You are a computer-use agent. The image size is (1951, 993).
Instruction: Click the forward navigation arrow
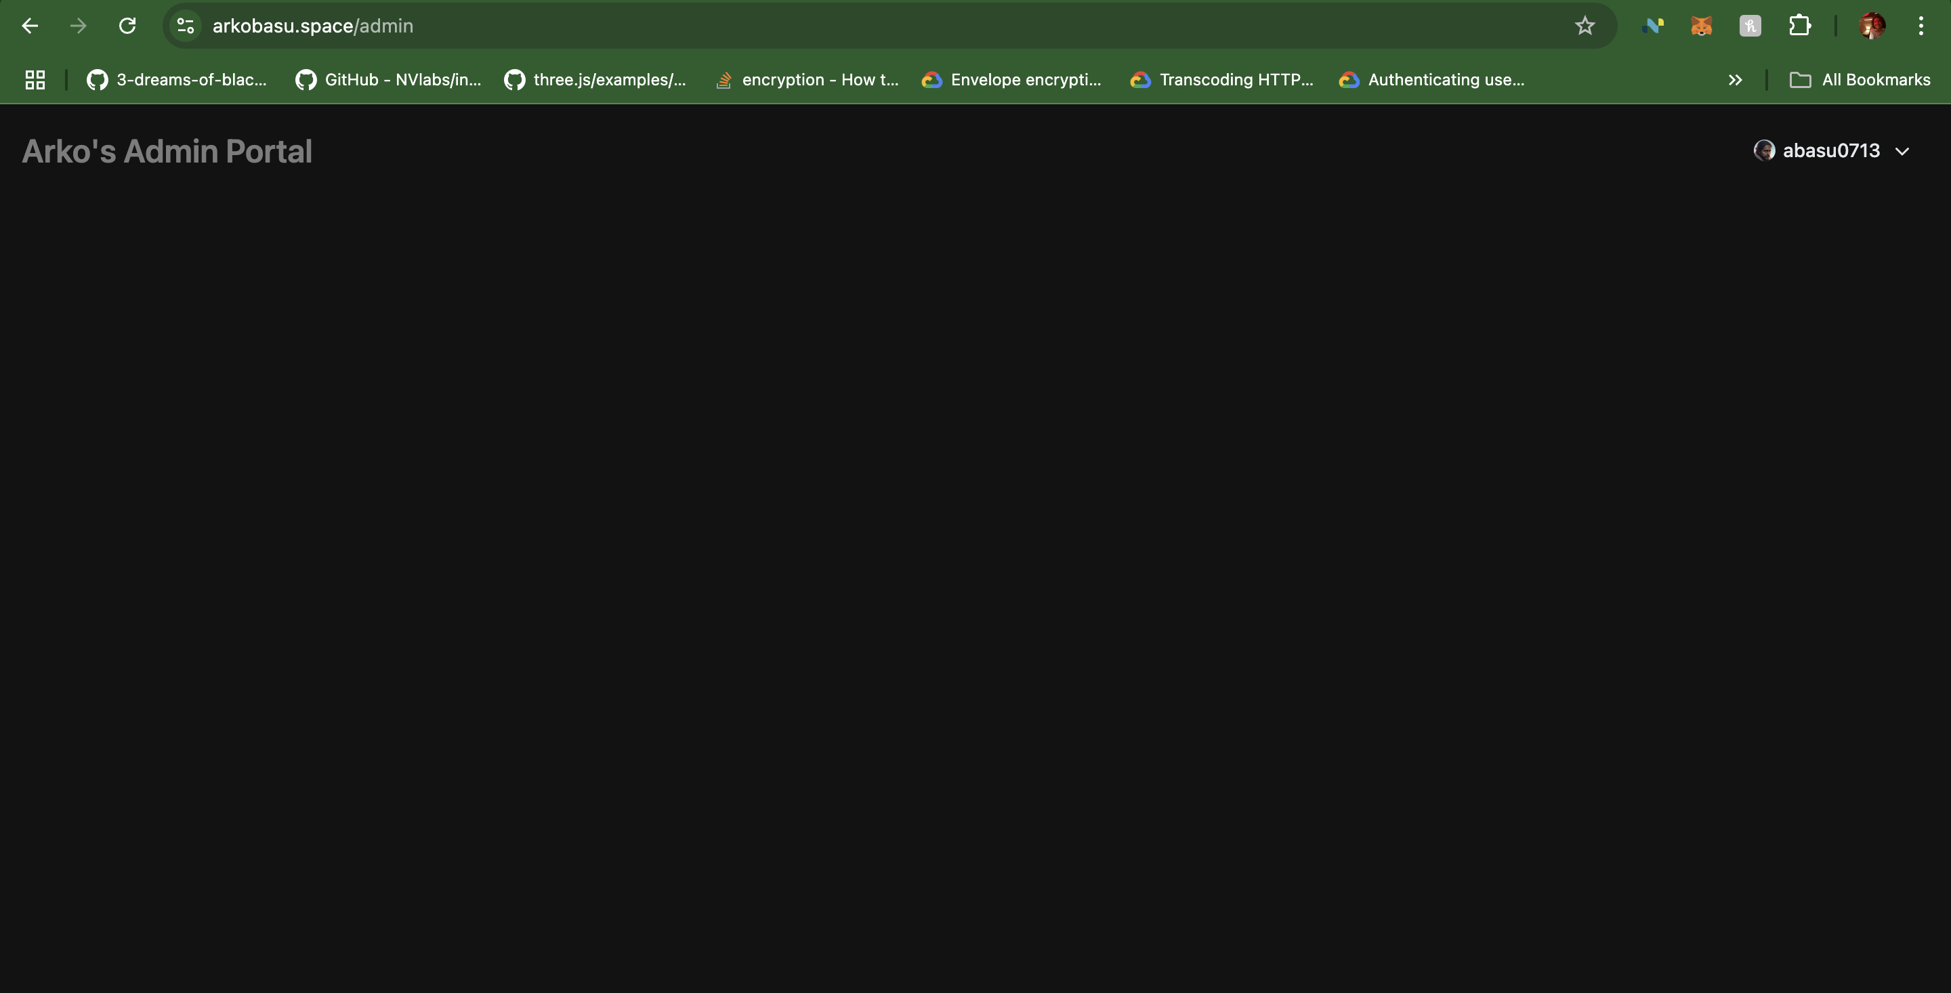[79, 25]
